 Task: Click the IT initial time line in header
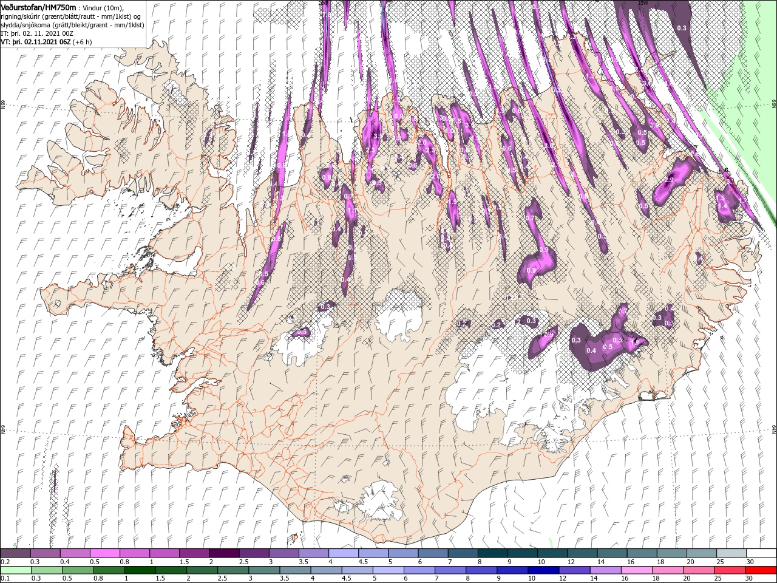pos(38,33)
